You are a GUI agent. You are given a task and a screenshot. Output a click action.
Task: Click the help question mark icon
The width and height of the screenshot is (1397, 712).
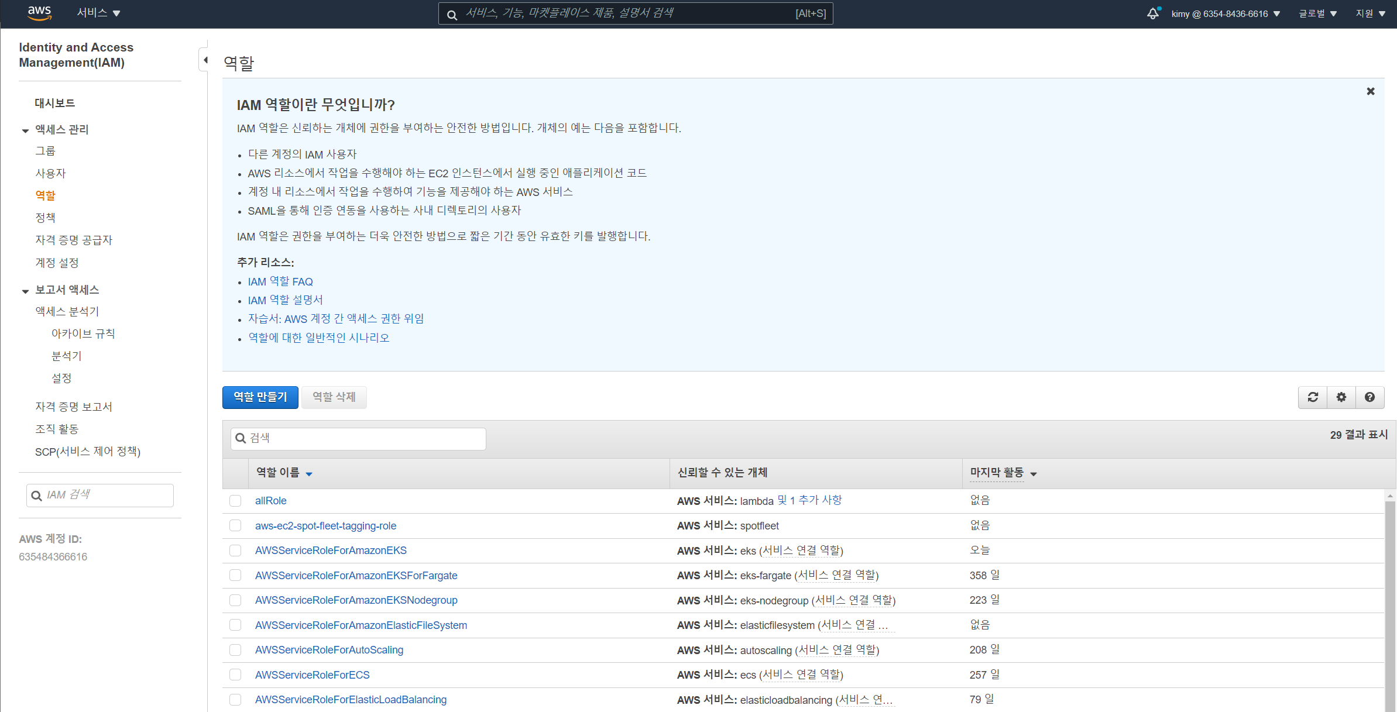pos(1369,397)
